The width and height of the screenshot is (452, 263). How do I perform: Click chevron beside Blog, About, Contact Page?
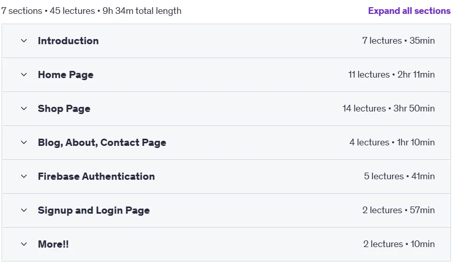tap(24, 142)
